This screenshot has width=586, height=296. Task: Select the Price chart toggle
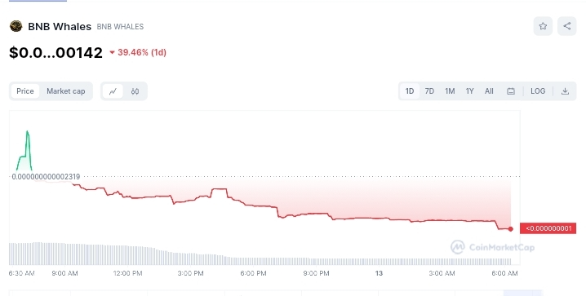25,91
